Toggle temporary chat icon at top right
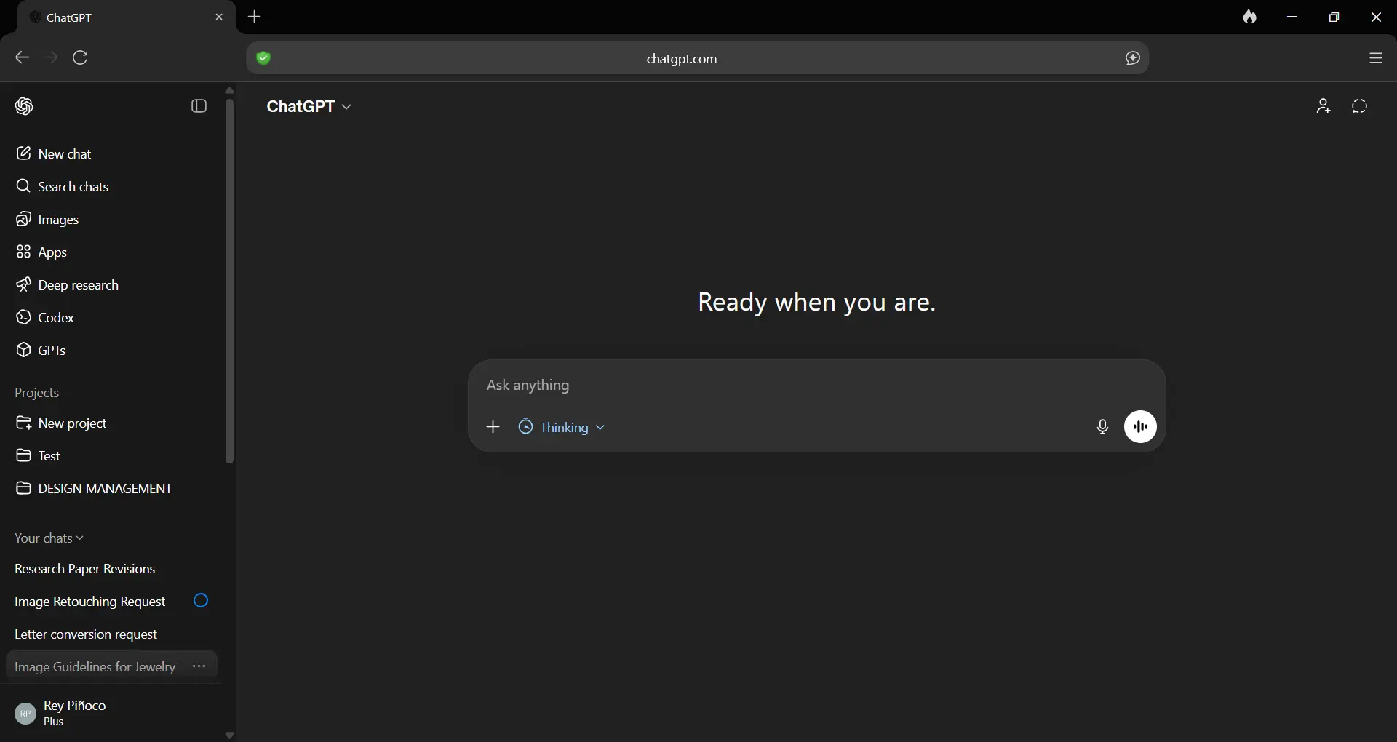The image size is (1397, 742). pyautogui.click(x=1360, y=106)
